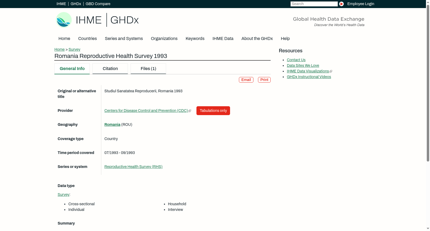Open GBD Compare in top bar
430x231 pixels.
coord(98,4)
